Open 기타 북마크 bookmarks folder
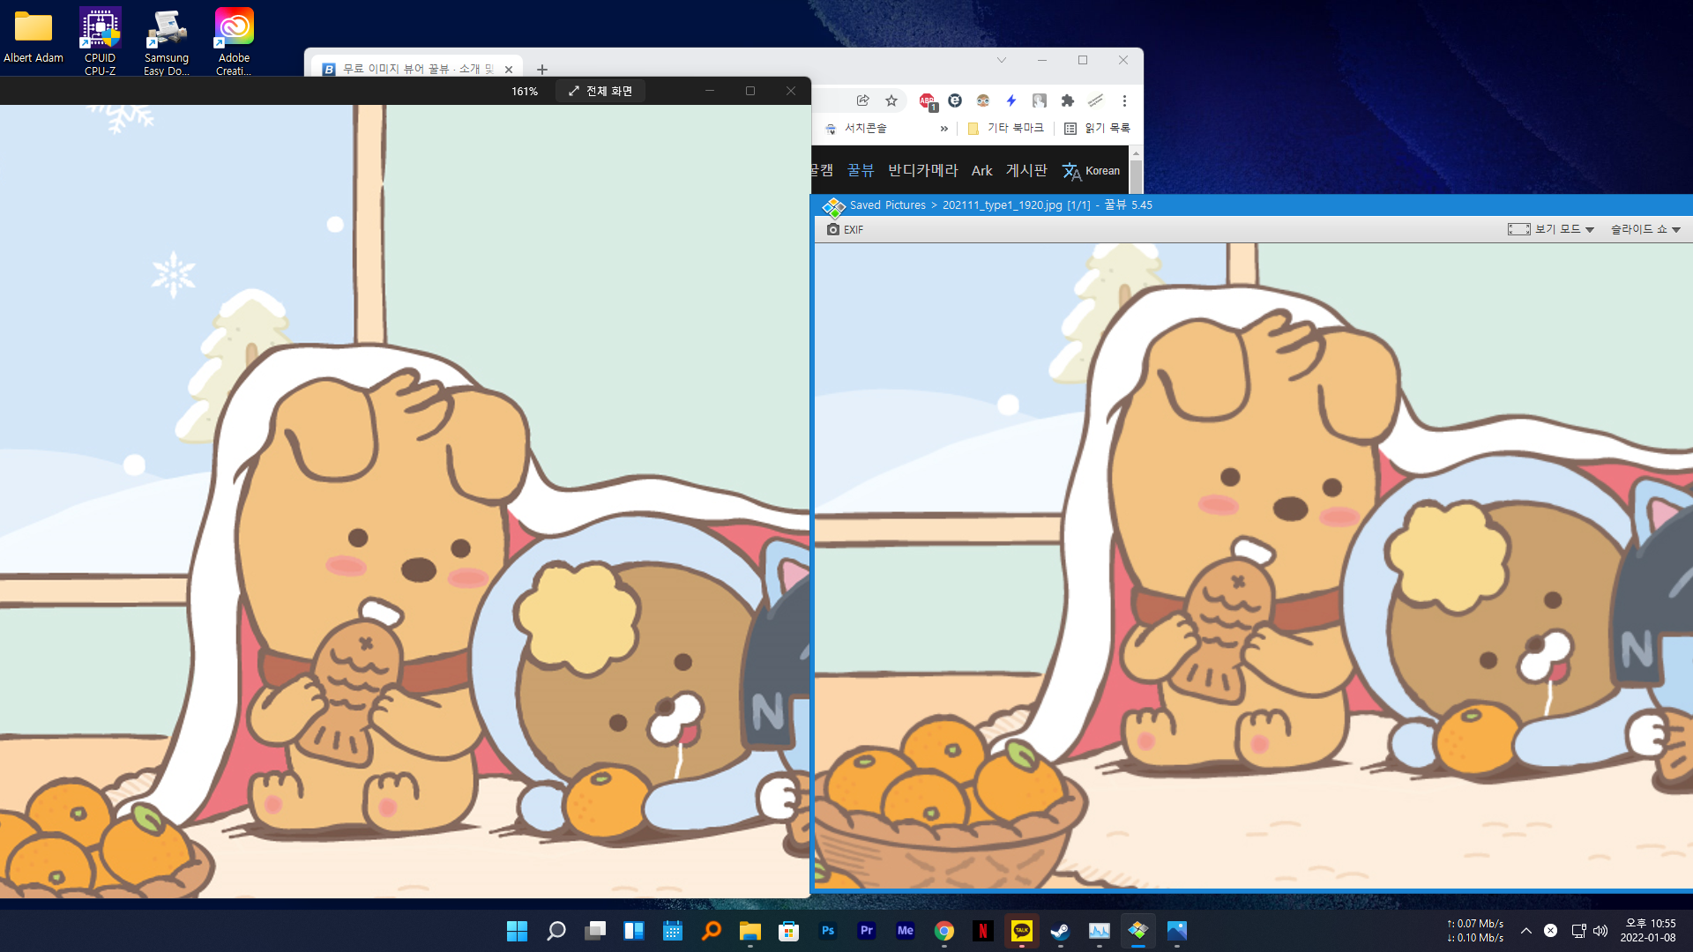 click(x=1005, y=129)
